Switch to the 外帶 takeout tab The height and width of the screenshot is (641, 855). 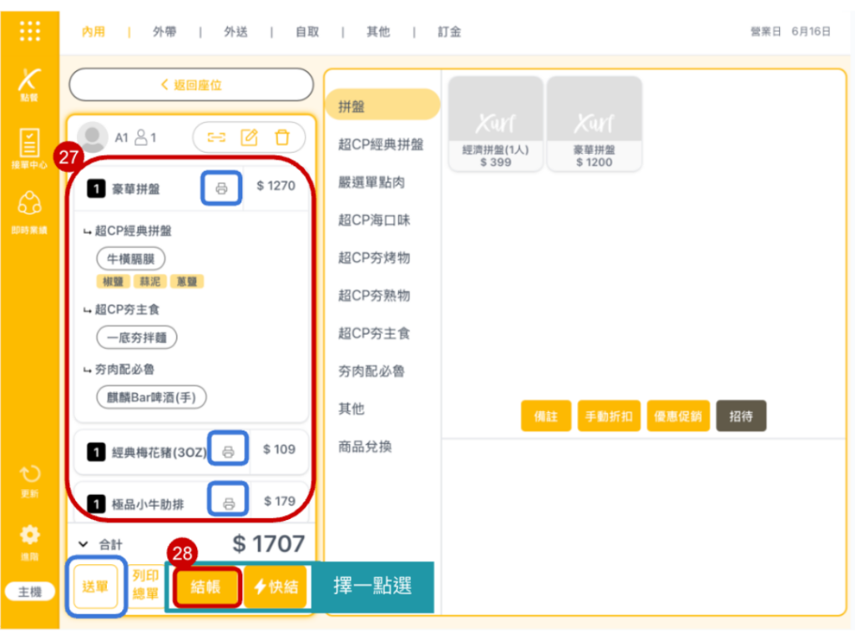pyautogui.click(x=164, y=32)
